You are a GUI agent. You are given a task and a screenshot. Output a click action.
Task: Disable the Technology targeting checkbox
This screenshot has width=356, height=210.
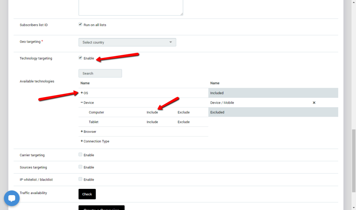[81, 58]
